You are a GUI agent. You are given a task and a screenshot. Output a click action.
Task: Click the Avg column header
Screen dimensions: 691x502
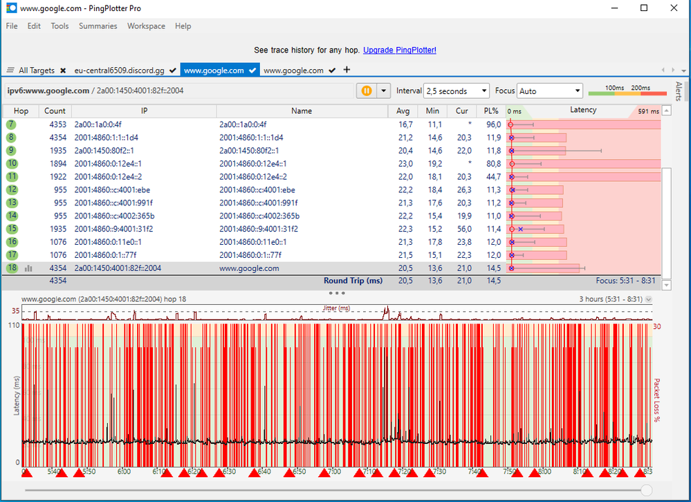403,111
